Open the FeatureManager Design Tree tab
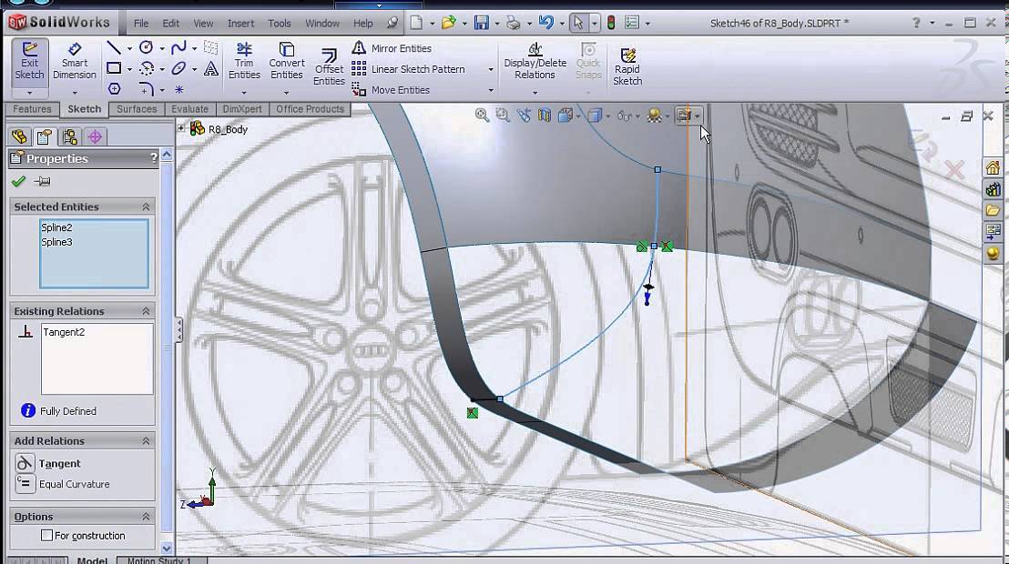1009x564 pixels. pos(19,136)
